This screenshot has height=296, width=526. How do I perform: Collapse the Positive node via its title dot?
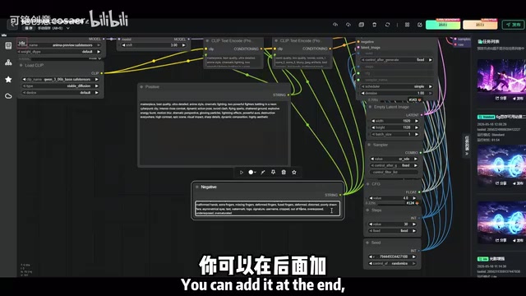(141, 87)
